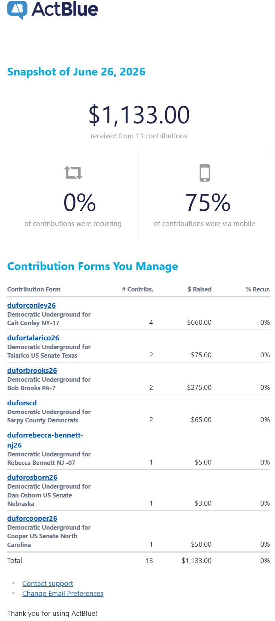Open the duforosborn26 form link
The height and width of the screenshot is (621, 275).
(33, 477)
